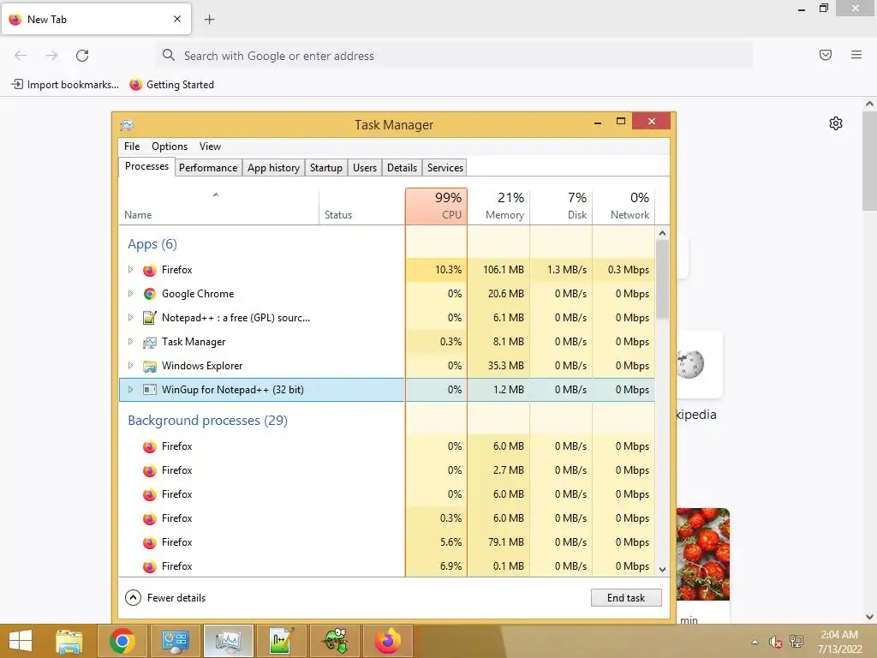Screen dimensions: 877x658
Task: Sort processes by Disk column
Action: [562, 206]
